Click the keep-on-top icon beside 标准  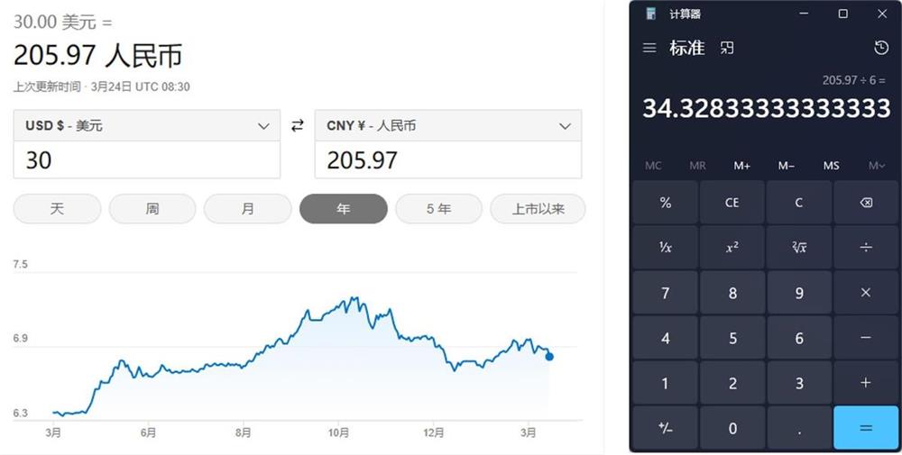727,49
